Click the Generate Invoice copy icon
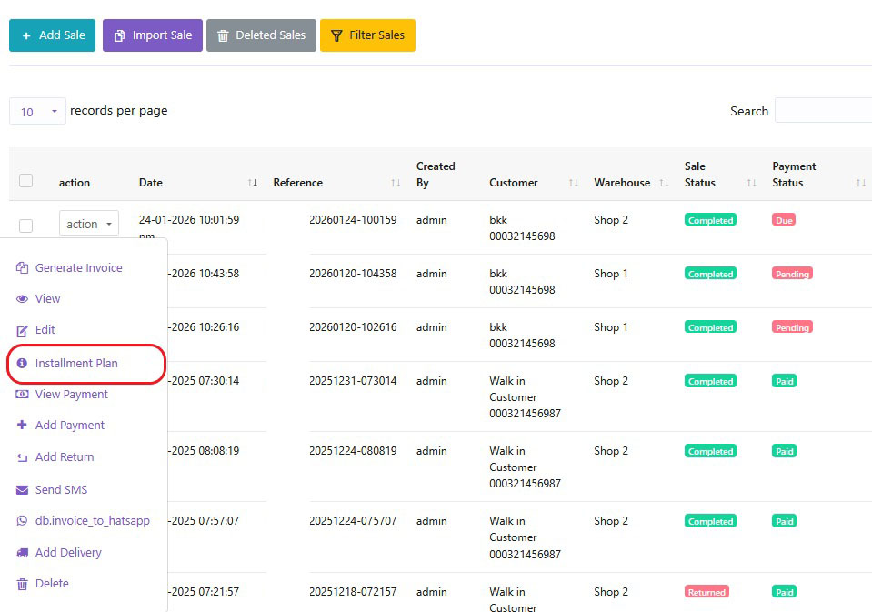The image size is (872, 612). [23, 268]
